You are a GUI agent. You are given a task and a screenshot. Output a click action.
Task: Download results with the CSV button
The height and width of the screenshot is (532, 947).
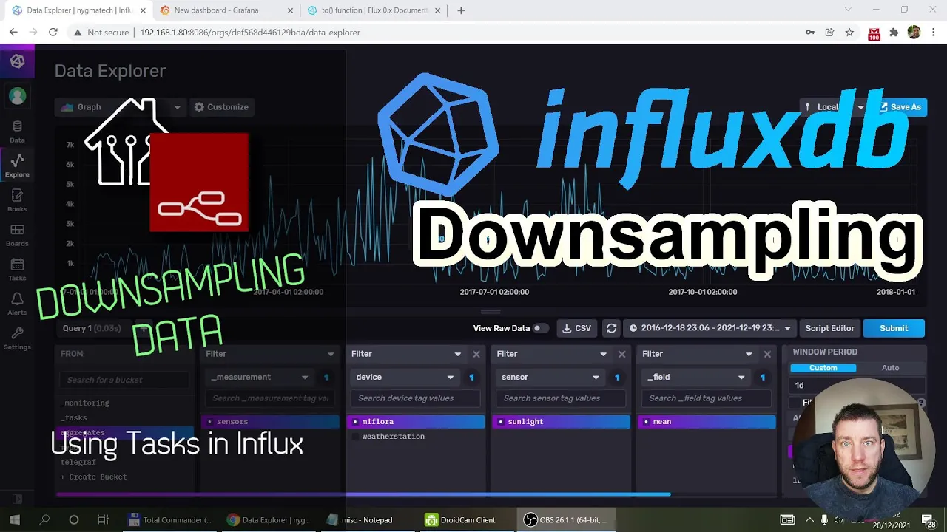577,328
